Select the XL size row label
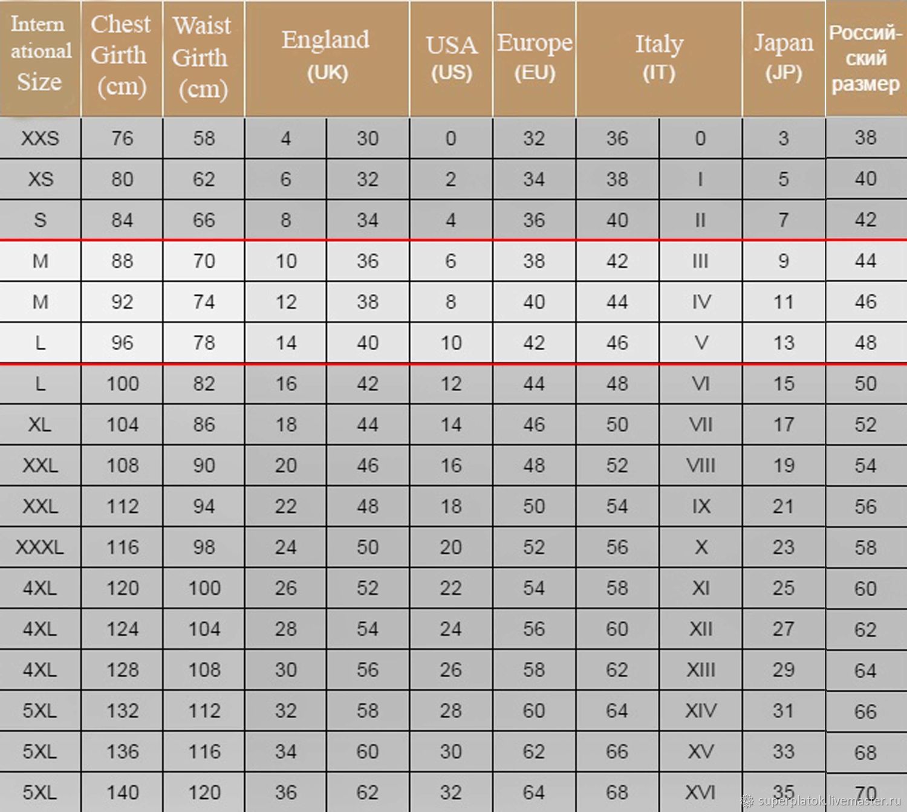 coord(40,424)
